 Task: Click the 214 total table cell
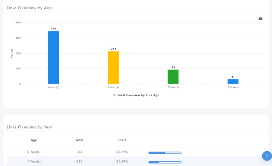pyautogui.click(x=79, y=161)
